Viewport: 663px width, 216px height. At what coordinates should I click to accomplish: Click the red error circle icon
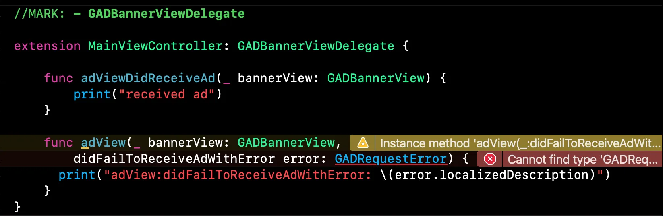[x=490, y=159]
